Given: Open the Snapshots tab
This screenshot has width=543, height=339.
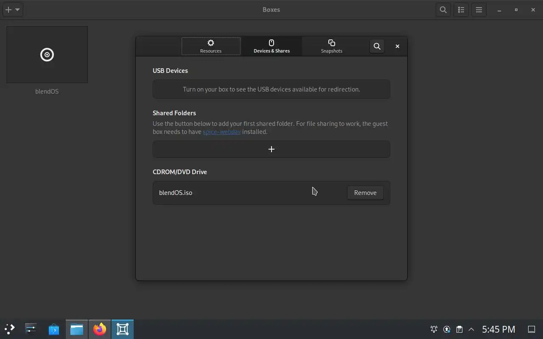Looking at the screenshot, I should click(331, 46).
